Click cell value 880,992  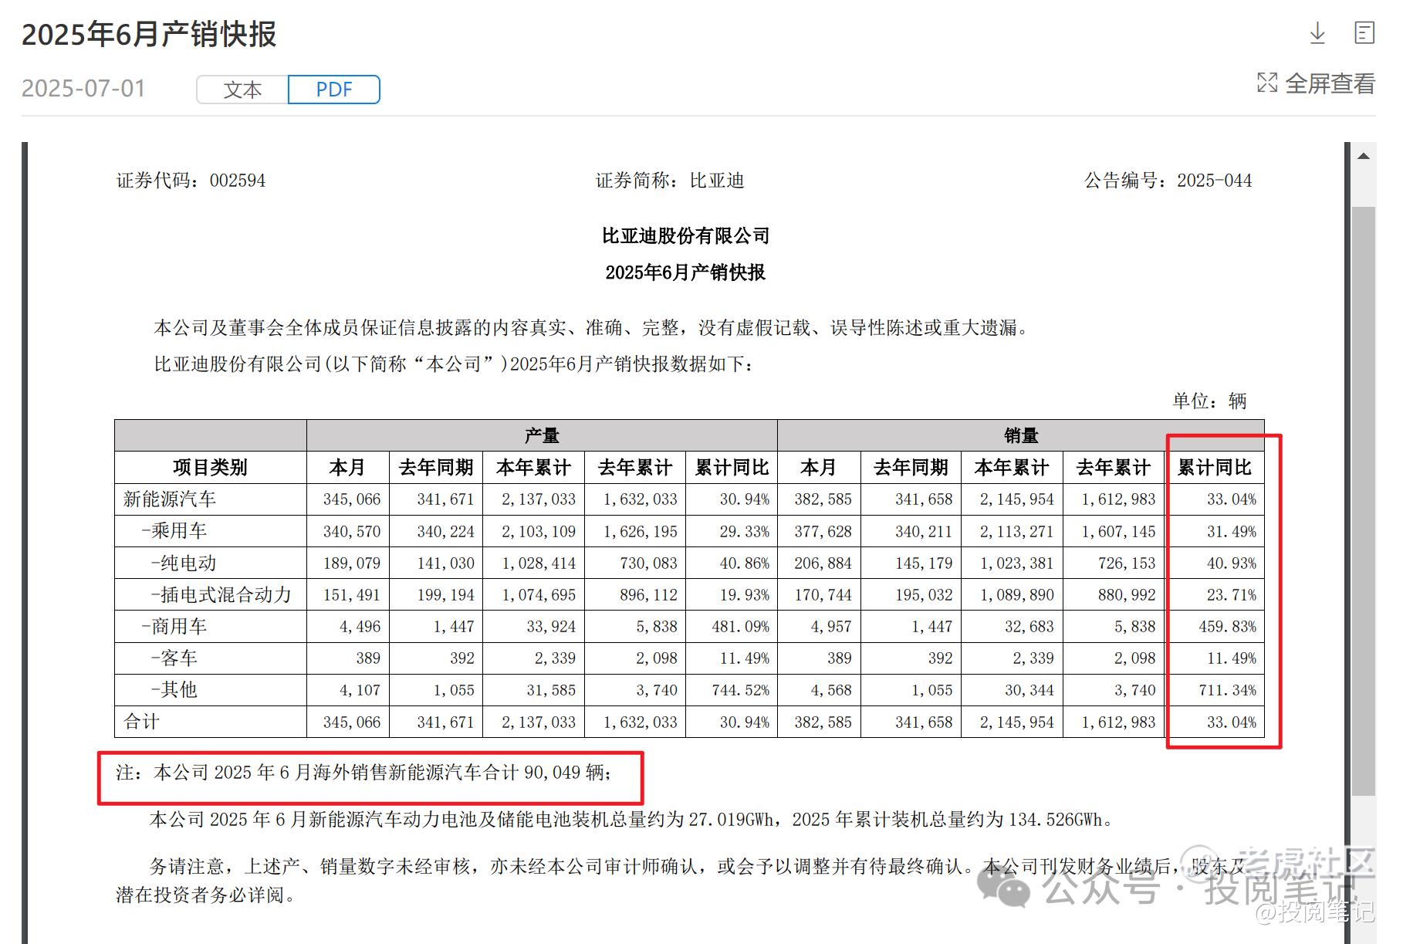pos(1127,595)
